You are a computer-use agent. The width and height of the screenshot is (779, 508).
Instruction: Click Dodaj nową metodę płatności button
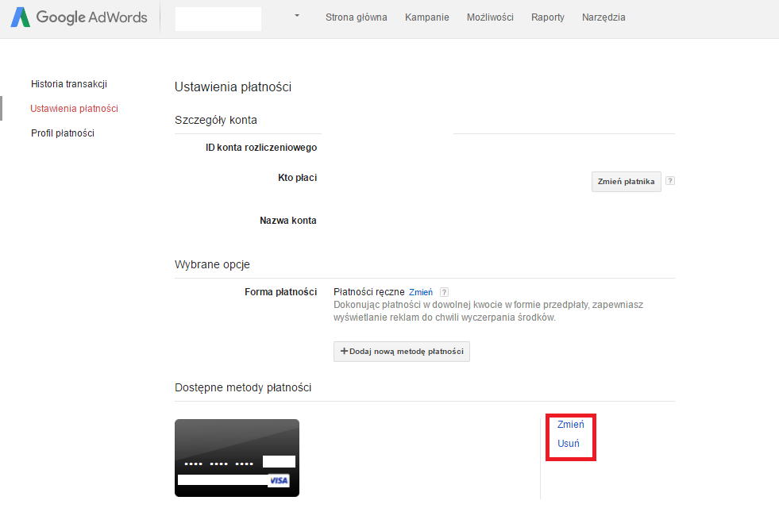402,352
